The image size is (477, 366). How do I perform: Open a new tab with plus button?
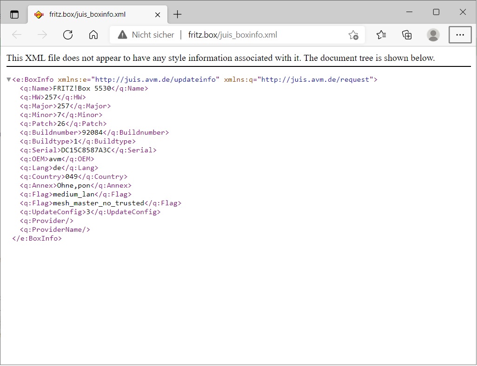click(x=177, y=14)
